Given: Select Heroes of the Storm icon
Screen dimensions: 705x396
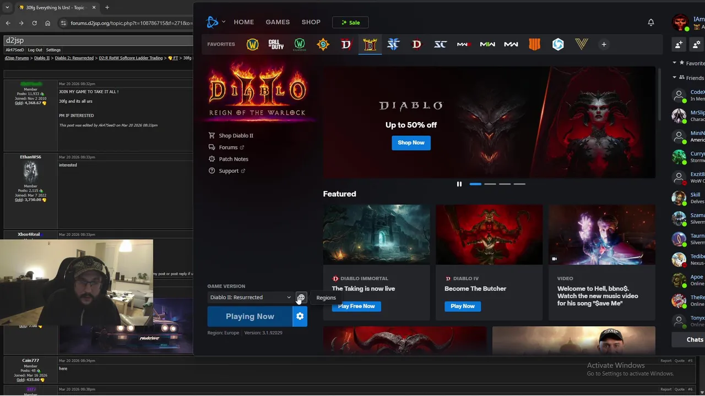Looking at the screenshot, I should pos(558,45).
